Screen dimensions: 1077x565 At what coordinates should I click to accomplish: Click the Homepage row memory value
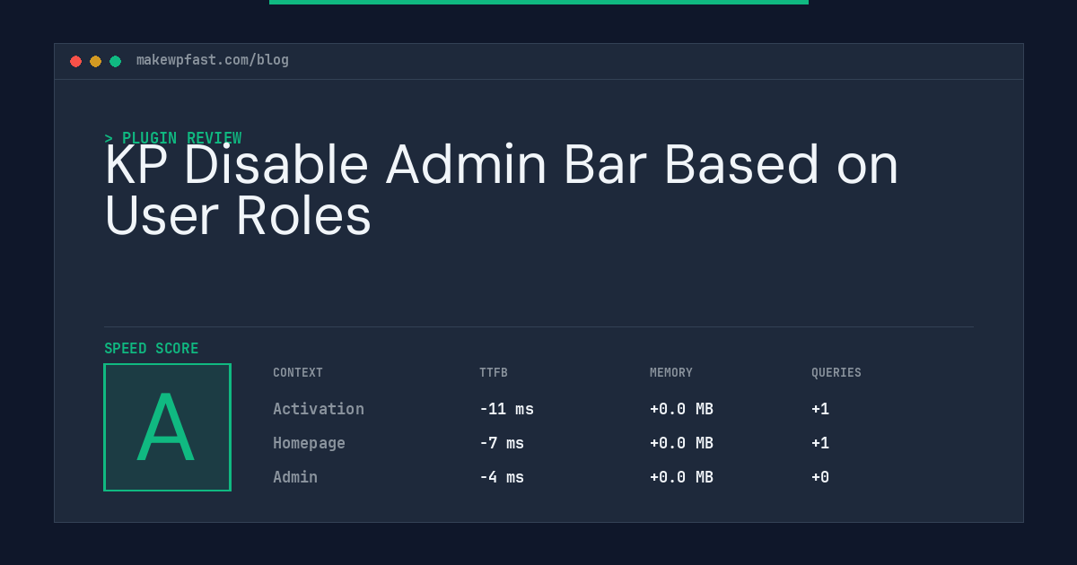(x=681, y=443)
